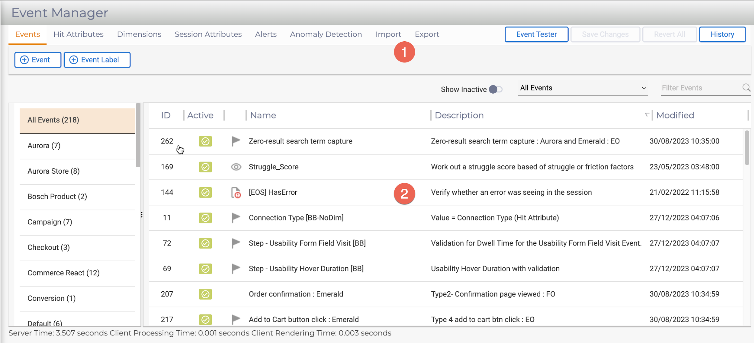
Task: Click the event table vertical scrollbar
Action: click(747, 148)
